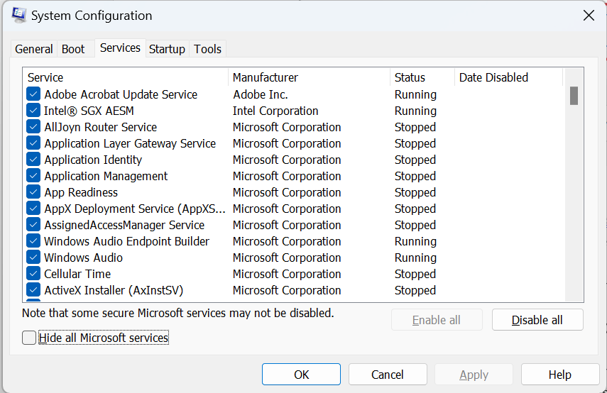Viewport: 607px width, 393px height.
Task: Sort by the Manufacturer column header
Action: click(x=310, y=77)
